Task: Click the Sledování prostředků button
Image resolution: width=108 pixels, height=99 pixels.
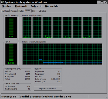Action: [48, 88]
